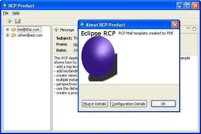Open the File menu
Screen dimensions: 201x134
coord(6,13)
